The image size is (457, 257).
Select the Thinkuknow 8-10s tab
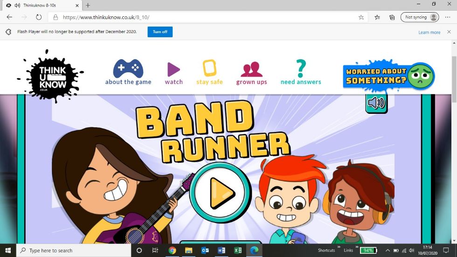[x=42, y=5]
